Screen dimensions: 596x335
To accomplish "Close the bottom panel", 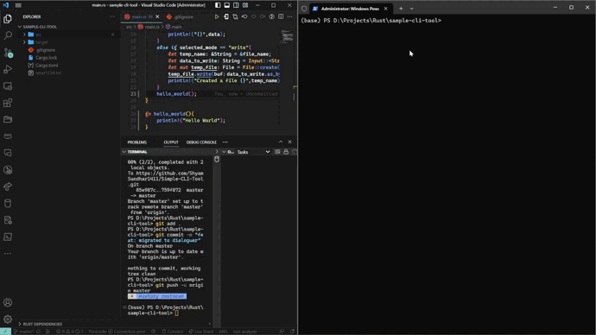I will coord(290,142).
